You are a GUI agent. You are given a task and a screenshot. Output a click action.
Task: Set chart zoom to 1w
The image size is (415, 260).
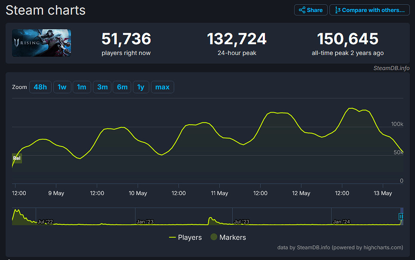(x=62, y=87)
